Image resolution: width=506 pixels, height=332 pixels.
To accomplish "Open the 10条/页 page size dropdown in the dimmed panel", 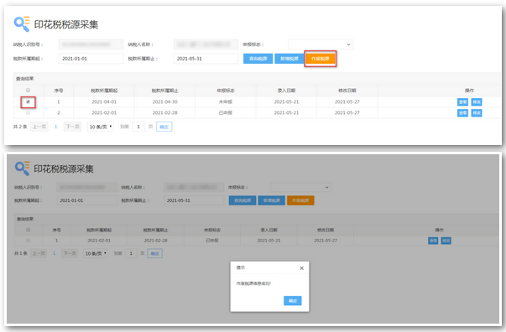I will coord(96,254).
